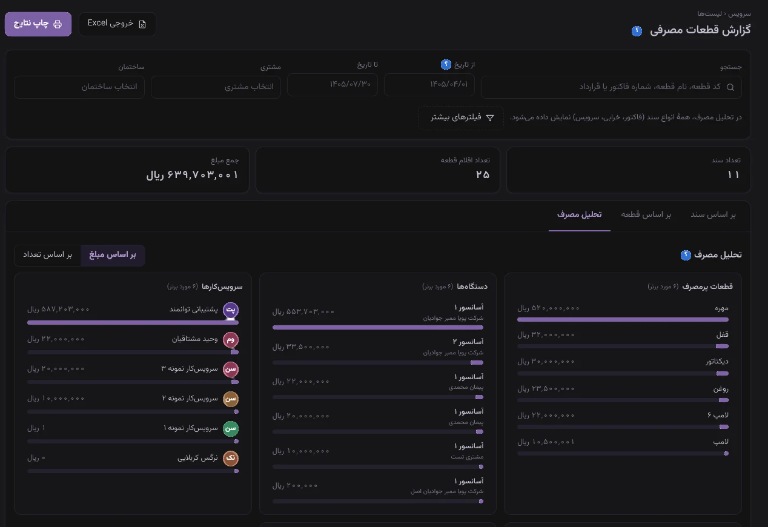Open the از تاریخ date picker ۱۴۰۵/۰۴/۰۱
This screenshot has width=768, height=527.
click(429, 85)
